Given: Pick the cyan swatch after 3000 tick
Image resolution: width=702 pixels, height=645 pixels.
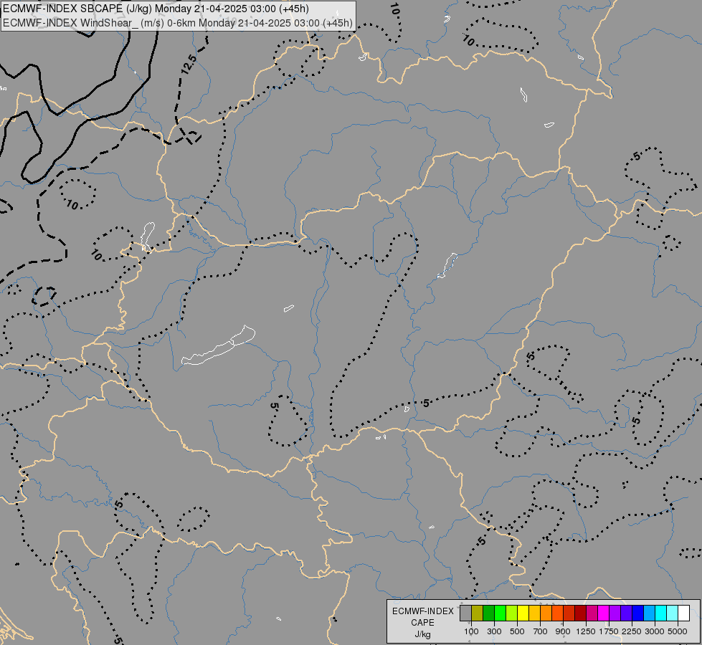Looking at the screenshot, I should (x=661, y=613).
